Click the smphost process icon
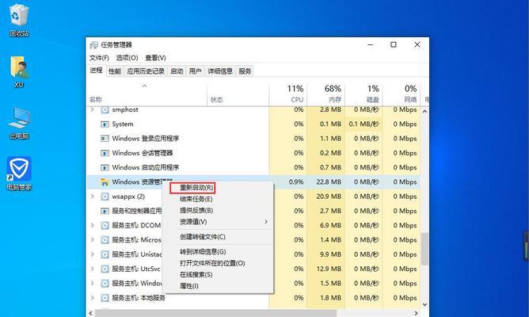The width and height of the screenshot is (529, 317). click(105, 109)
